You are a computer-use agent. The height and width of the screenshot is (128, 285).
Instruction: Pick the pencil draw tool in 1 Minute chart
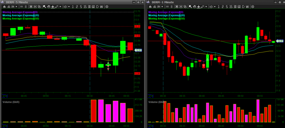click(202, 6)
